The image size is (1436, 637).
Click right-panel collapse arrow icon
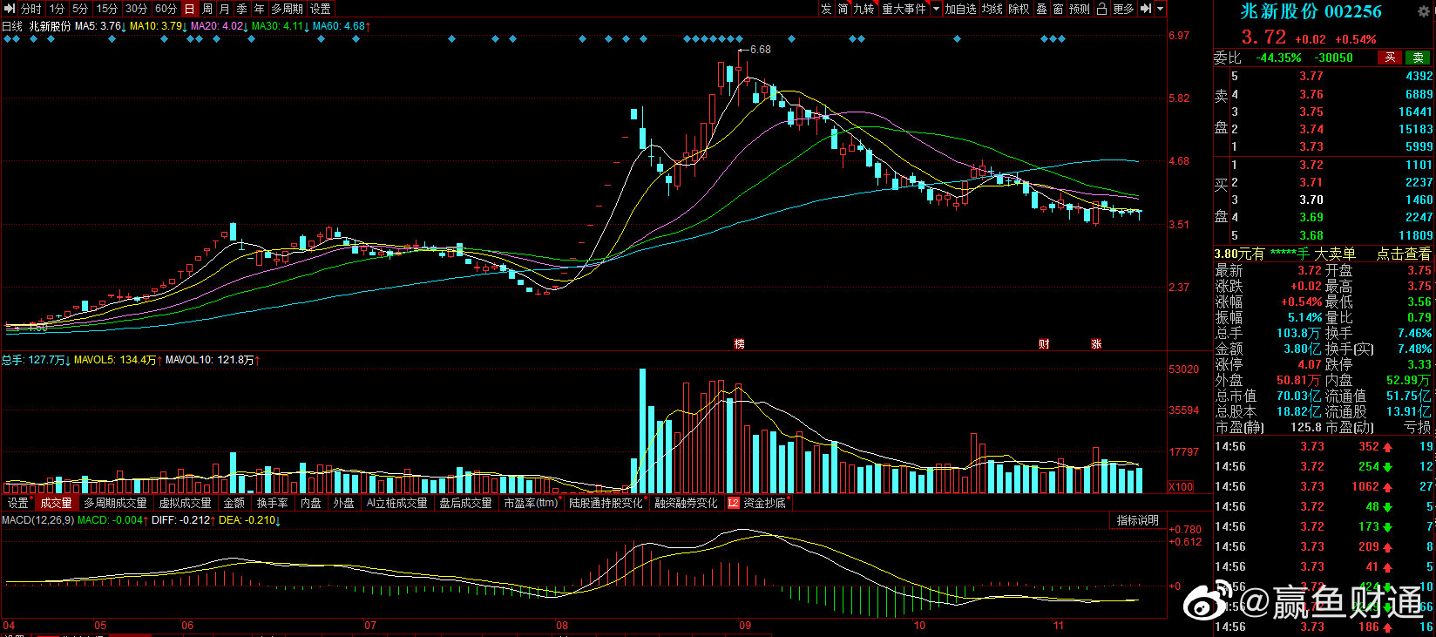(x=1146, y=9)
